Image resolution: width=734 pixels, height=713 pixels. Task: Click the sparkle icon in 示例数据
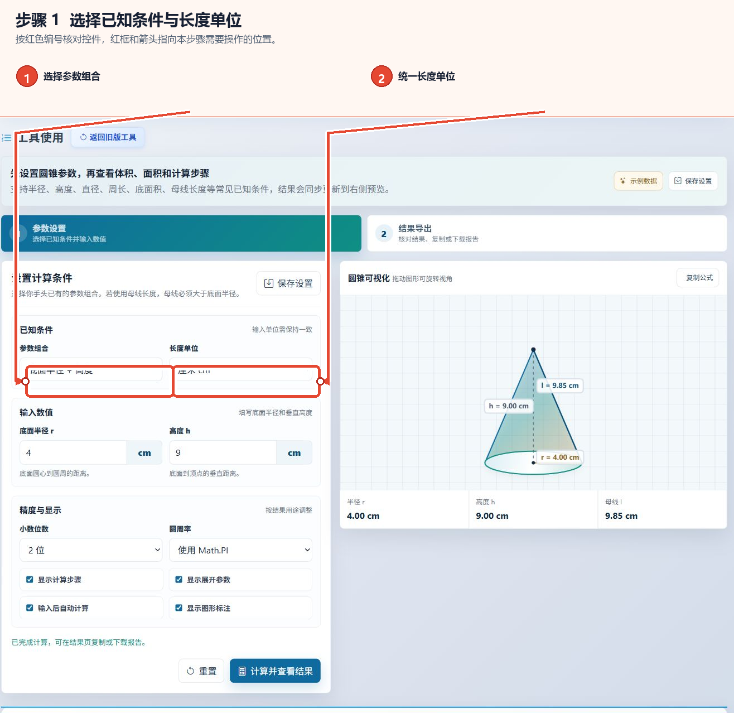623,181
